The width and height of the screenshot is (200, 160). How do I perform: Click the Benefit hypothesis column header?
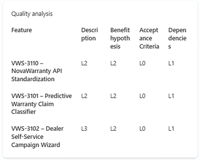120,38
